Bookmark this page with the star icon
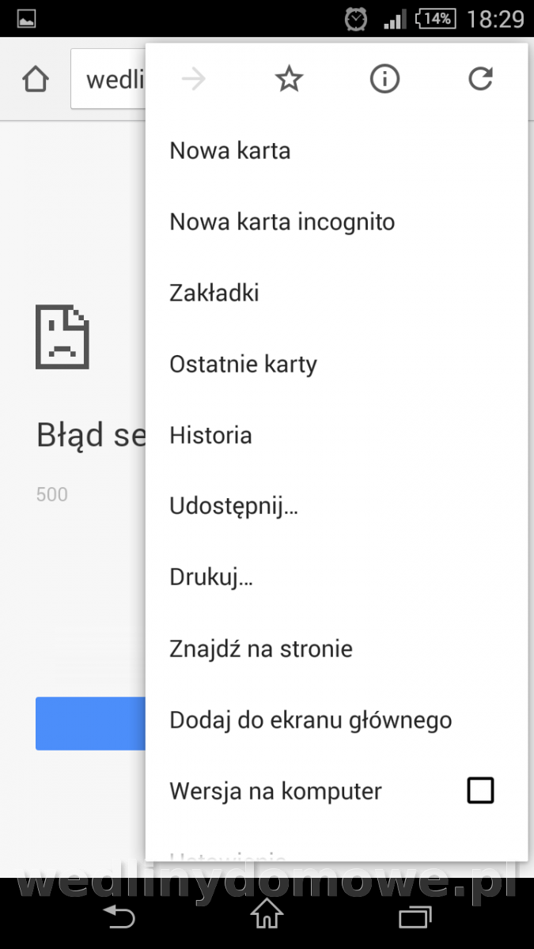Viewport: 534px width, 949px height. click(289, 79)
